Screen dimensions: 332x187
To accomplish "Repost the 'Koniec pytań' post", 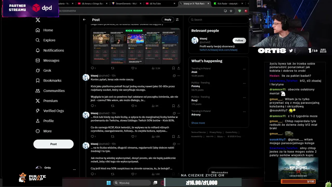I will coord(113,106).
